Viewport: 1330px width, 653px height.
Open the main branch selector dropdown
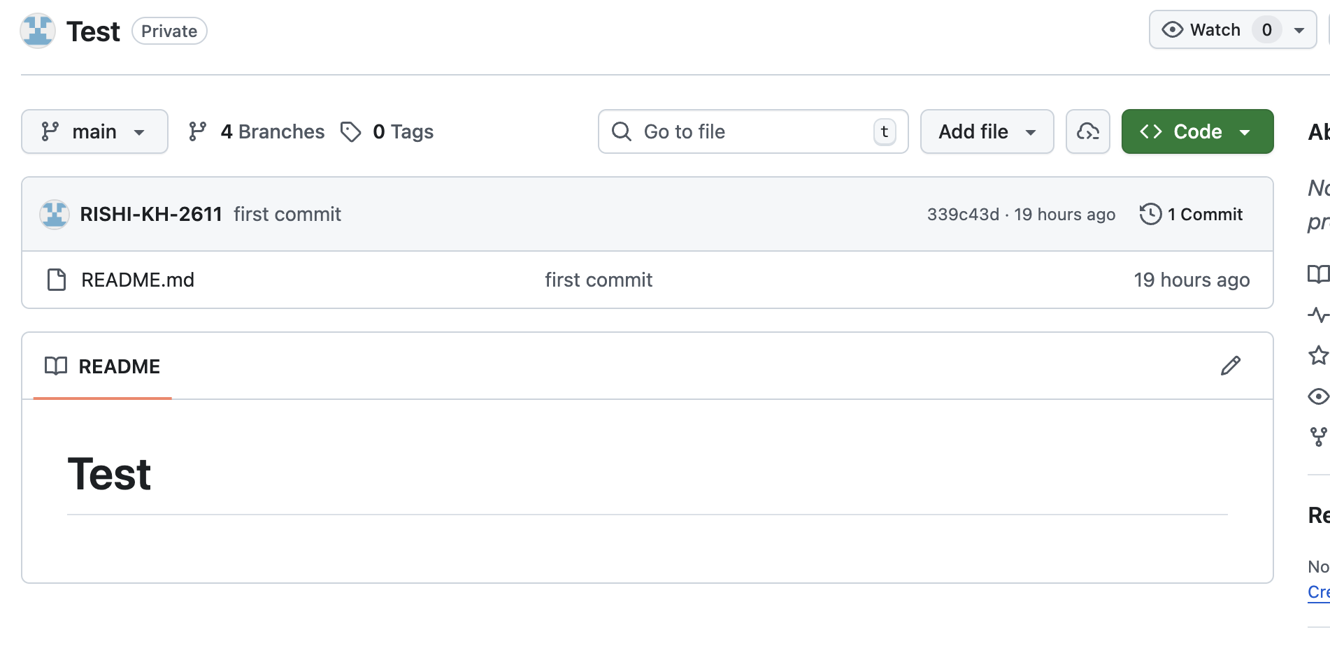(x=94, y=131)
